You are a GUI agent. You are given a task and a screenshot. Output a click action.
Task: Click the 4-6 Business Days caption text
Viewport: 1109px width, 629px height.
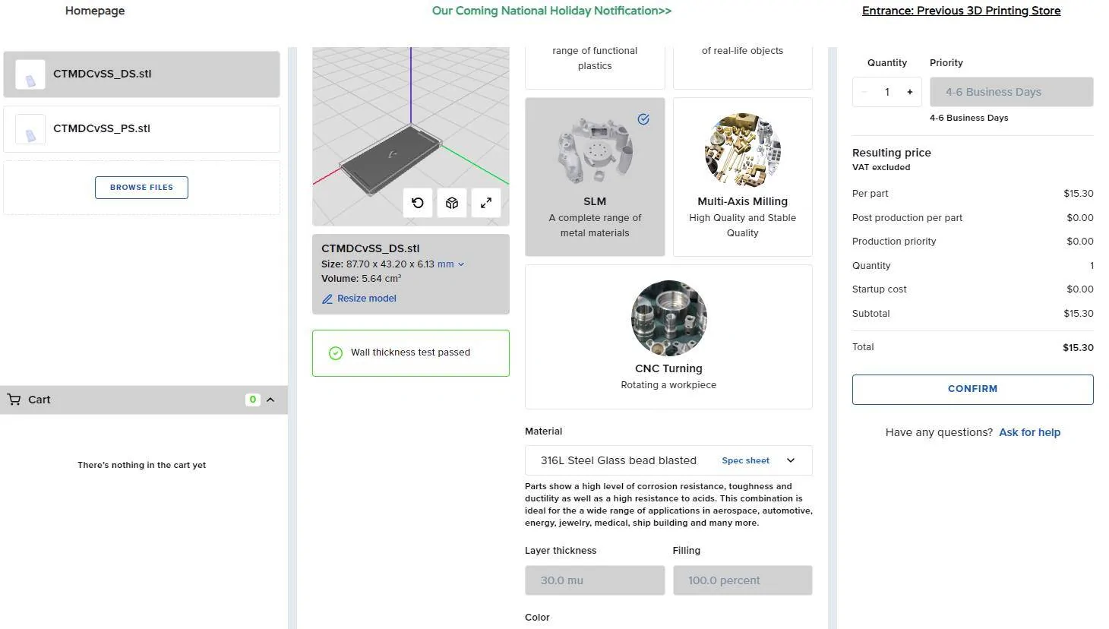pos(969,118)
